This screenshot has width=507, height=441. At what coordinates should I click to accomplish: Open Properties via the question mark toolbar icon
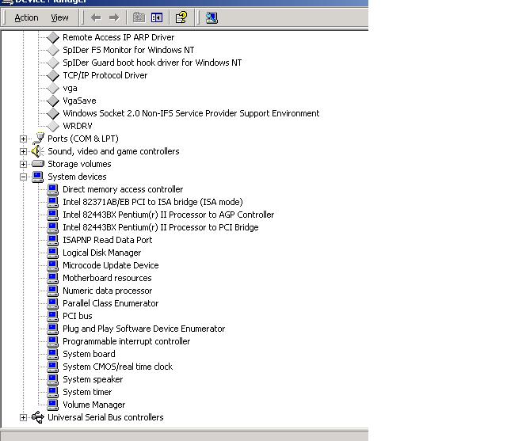click(181, 17)
